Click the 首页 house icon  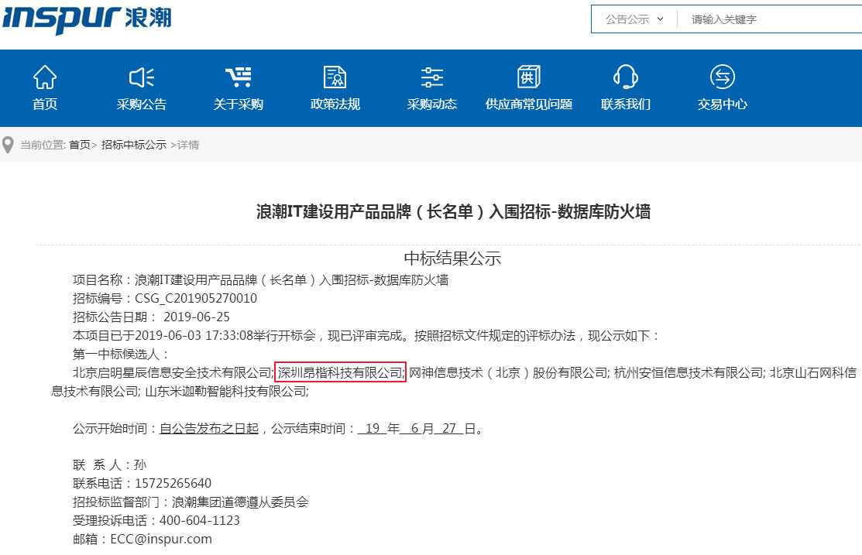pos(44,77)
